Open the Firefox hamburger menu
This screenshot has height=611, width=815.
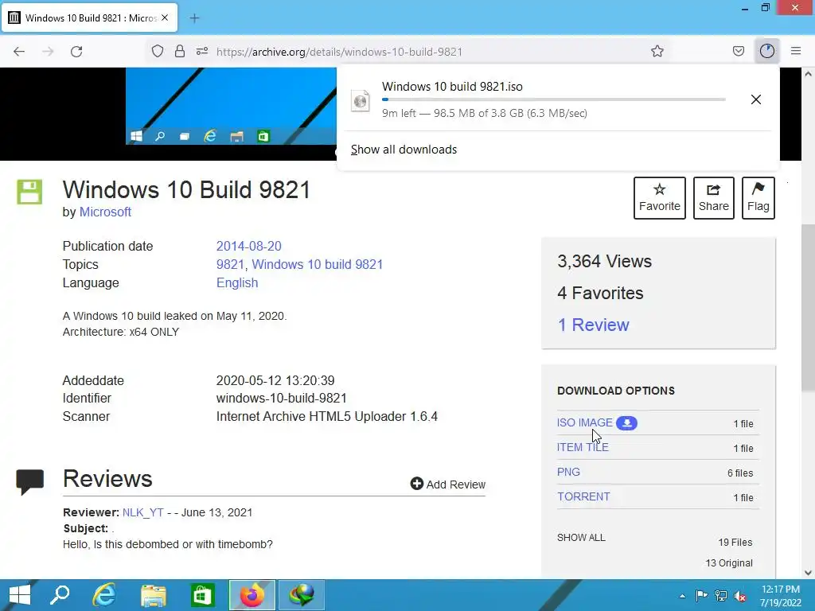pyautogui.click(x=796, y=51)
